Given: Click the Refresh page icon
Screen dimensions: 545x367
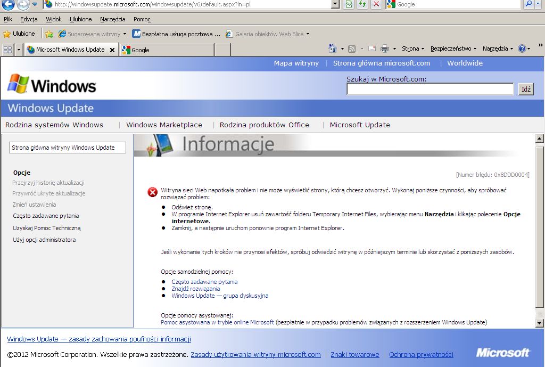Looking at the screenshot, I should (x=362, y=4).
